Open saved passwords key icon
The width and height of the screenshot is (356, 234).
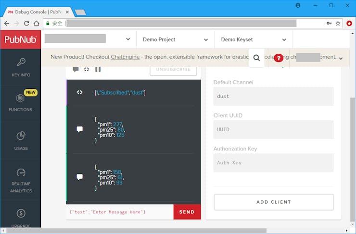click(x=329, y=24)
